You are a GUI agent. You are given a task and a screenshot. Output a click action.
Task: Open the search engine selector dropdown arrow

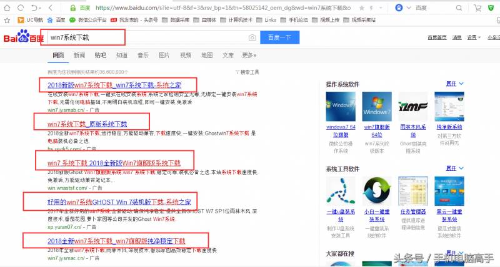coord(409,8)
